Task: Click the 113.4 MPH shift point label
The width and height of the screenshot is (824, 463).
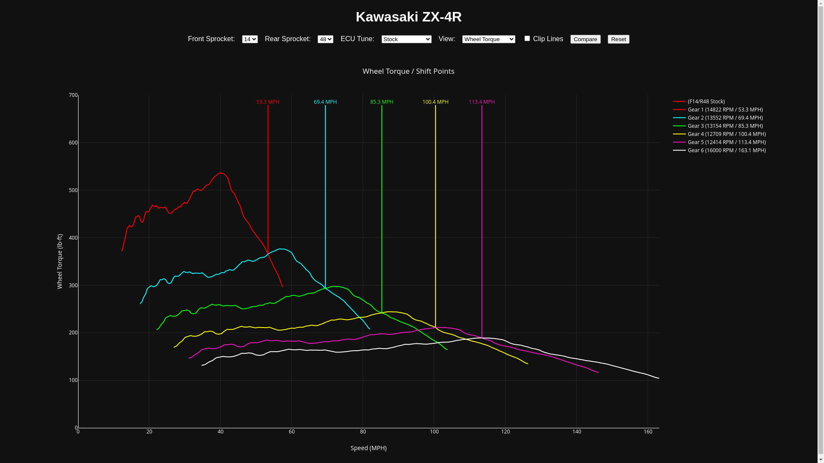Action: pyautogui.click(x=482, y=102)
